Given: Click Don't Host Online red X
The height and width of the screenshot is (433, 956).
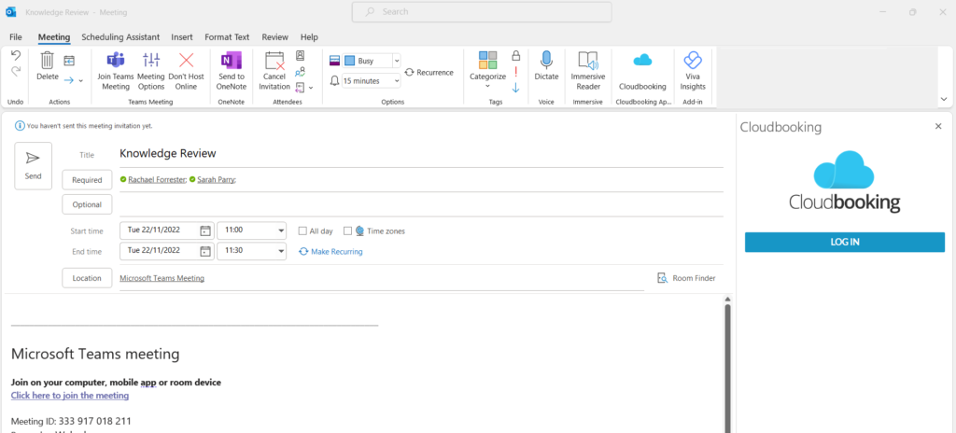Looking at the screenshot, I should 186,71.
